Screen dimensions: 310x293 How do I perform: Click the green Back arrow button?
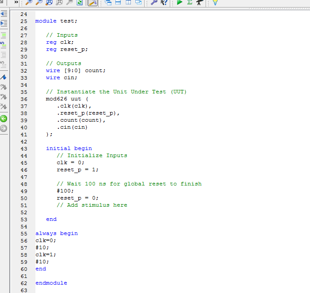[x=4, y=119]
